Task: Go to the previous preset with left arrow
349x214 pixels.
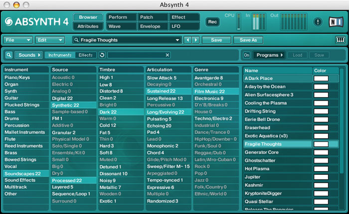Action: [x=187, y=40]
